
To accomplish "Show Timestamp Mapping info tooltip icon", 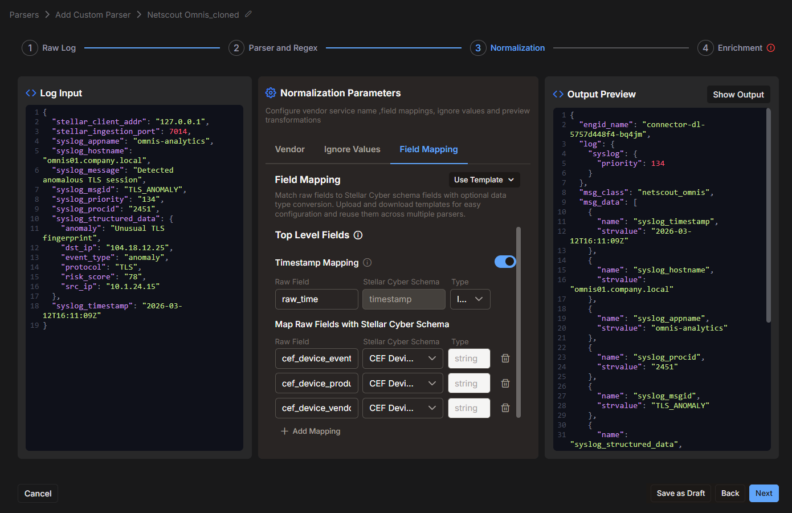I will click(x=368, y=263).
